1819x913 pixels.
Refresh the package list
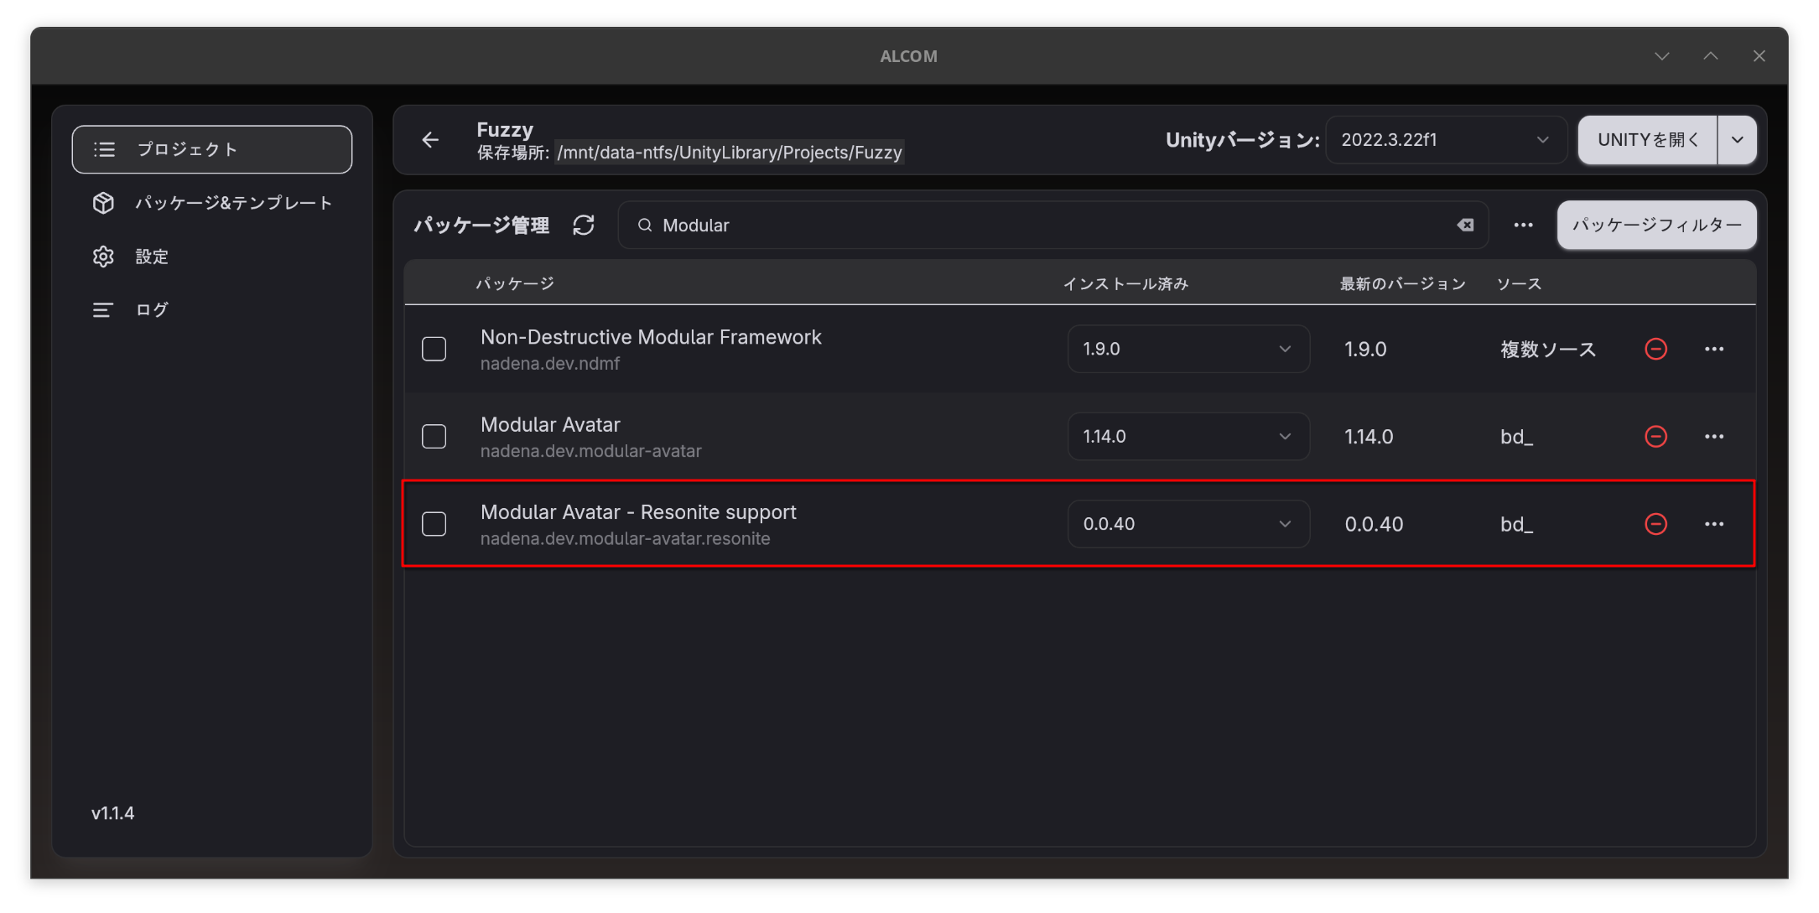point(584,225)
